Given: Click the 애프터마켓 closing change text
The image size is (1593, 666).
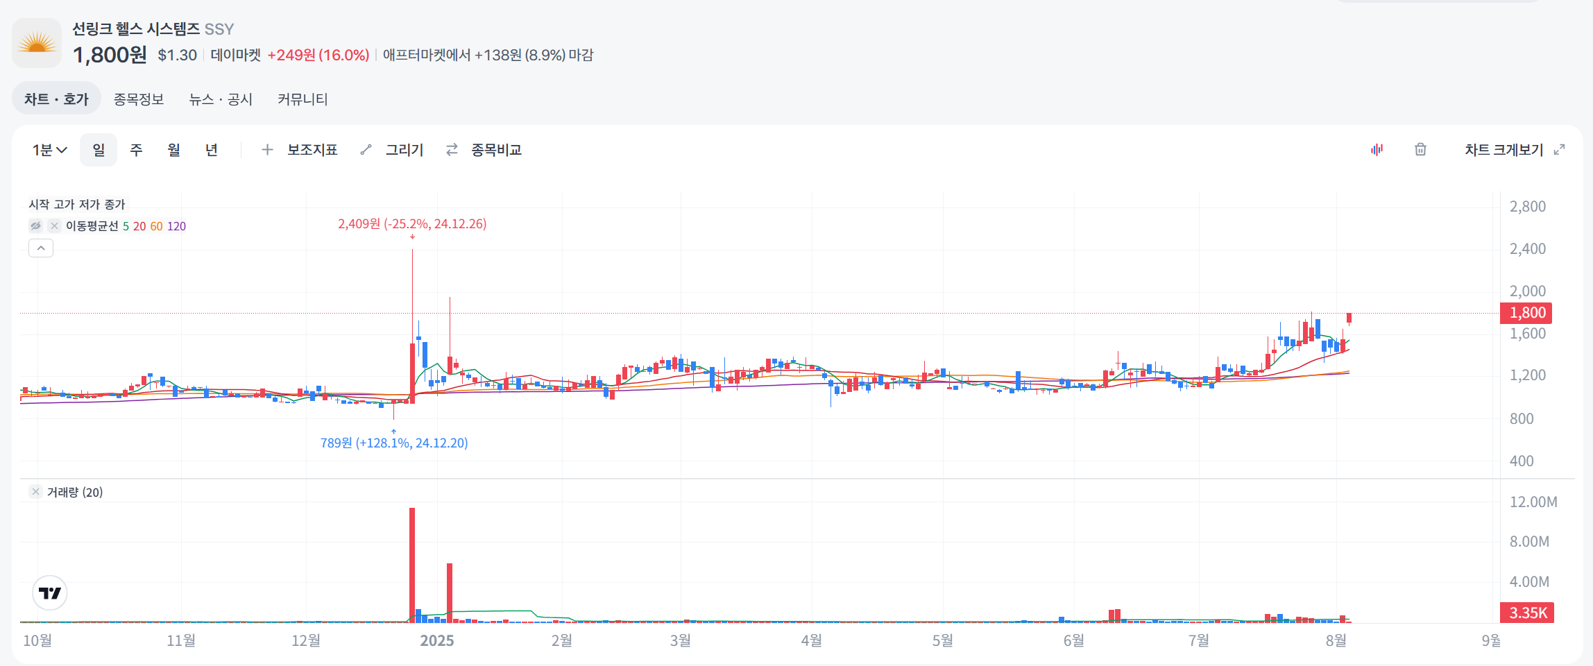Looking at the screenshot, I should coord(488,55).
